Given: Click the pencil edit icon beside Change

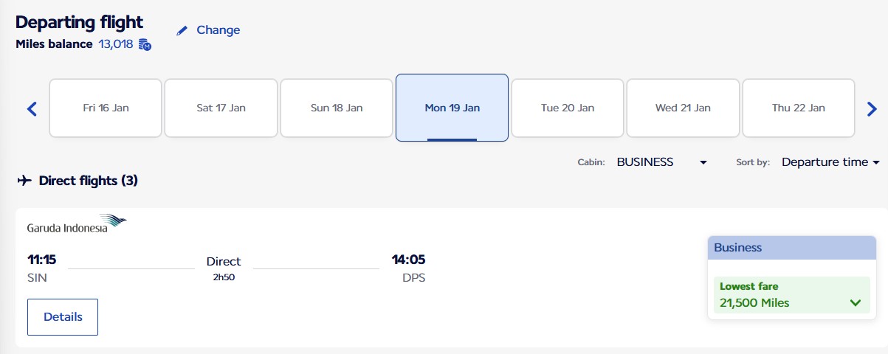Looking at the screenshot, I should pyautogui.click(x=182, y=31).
